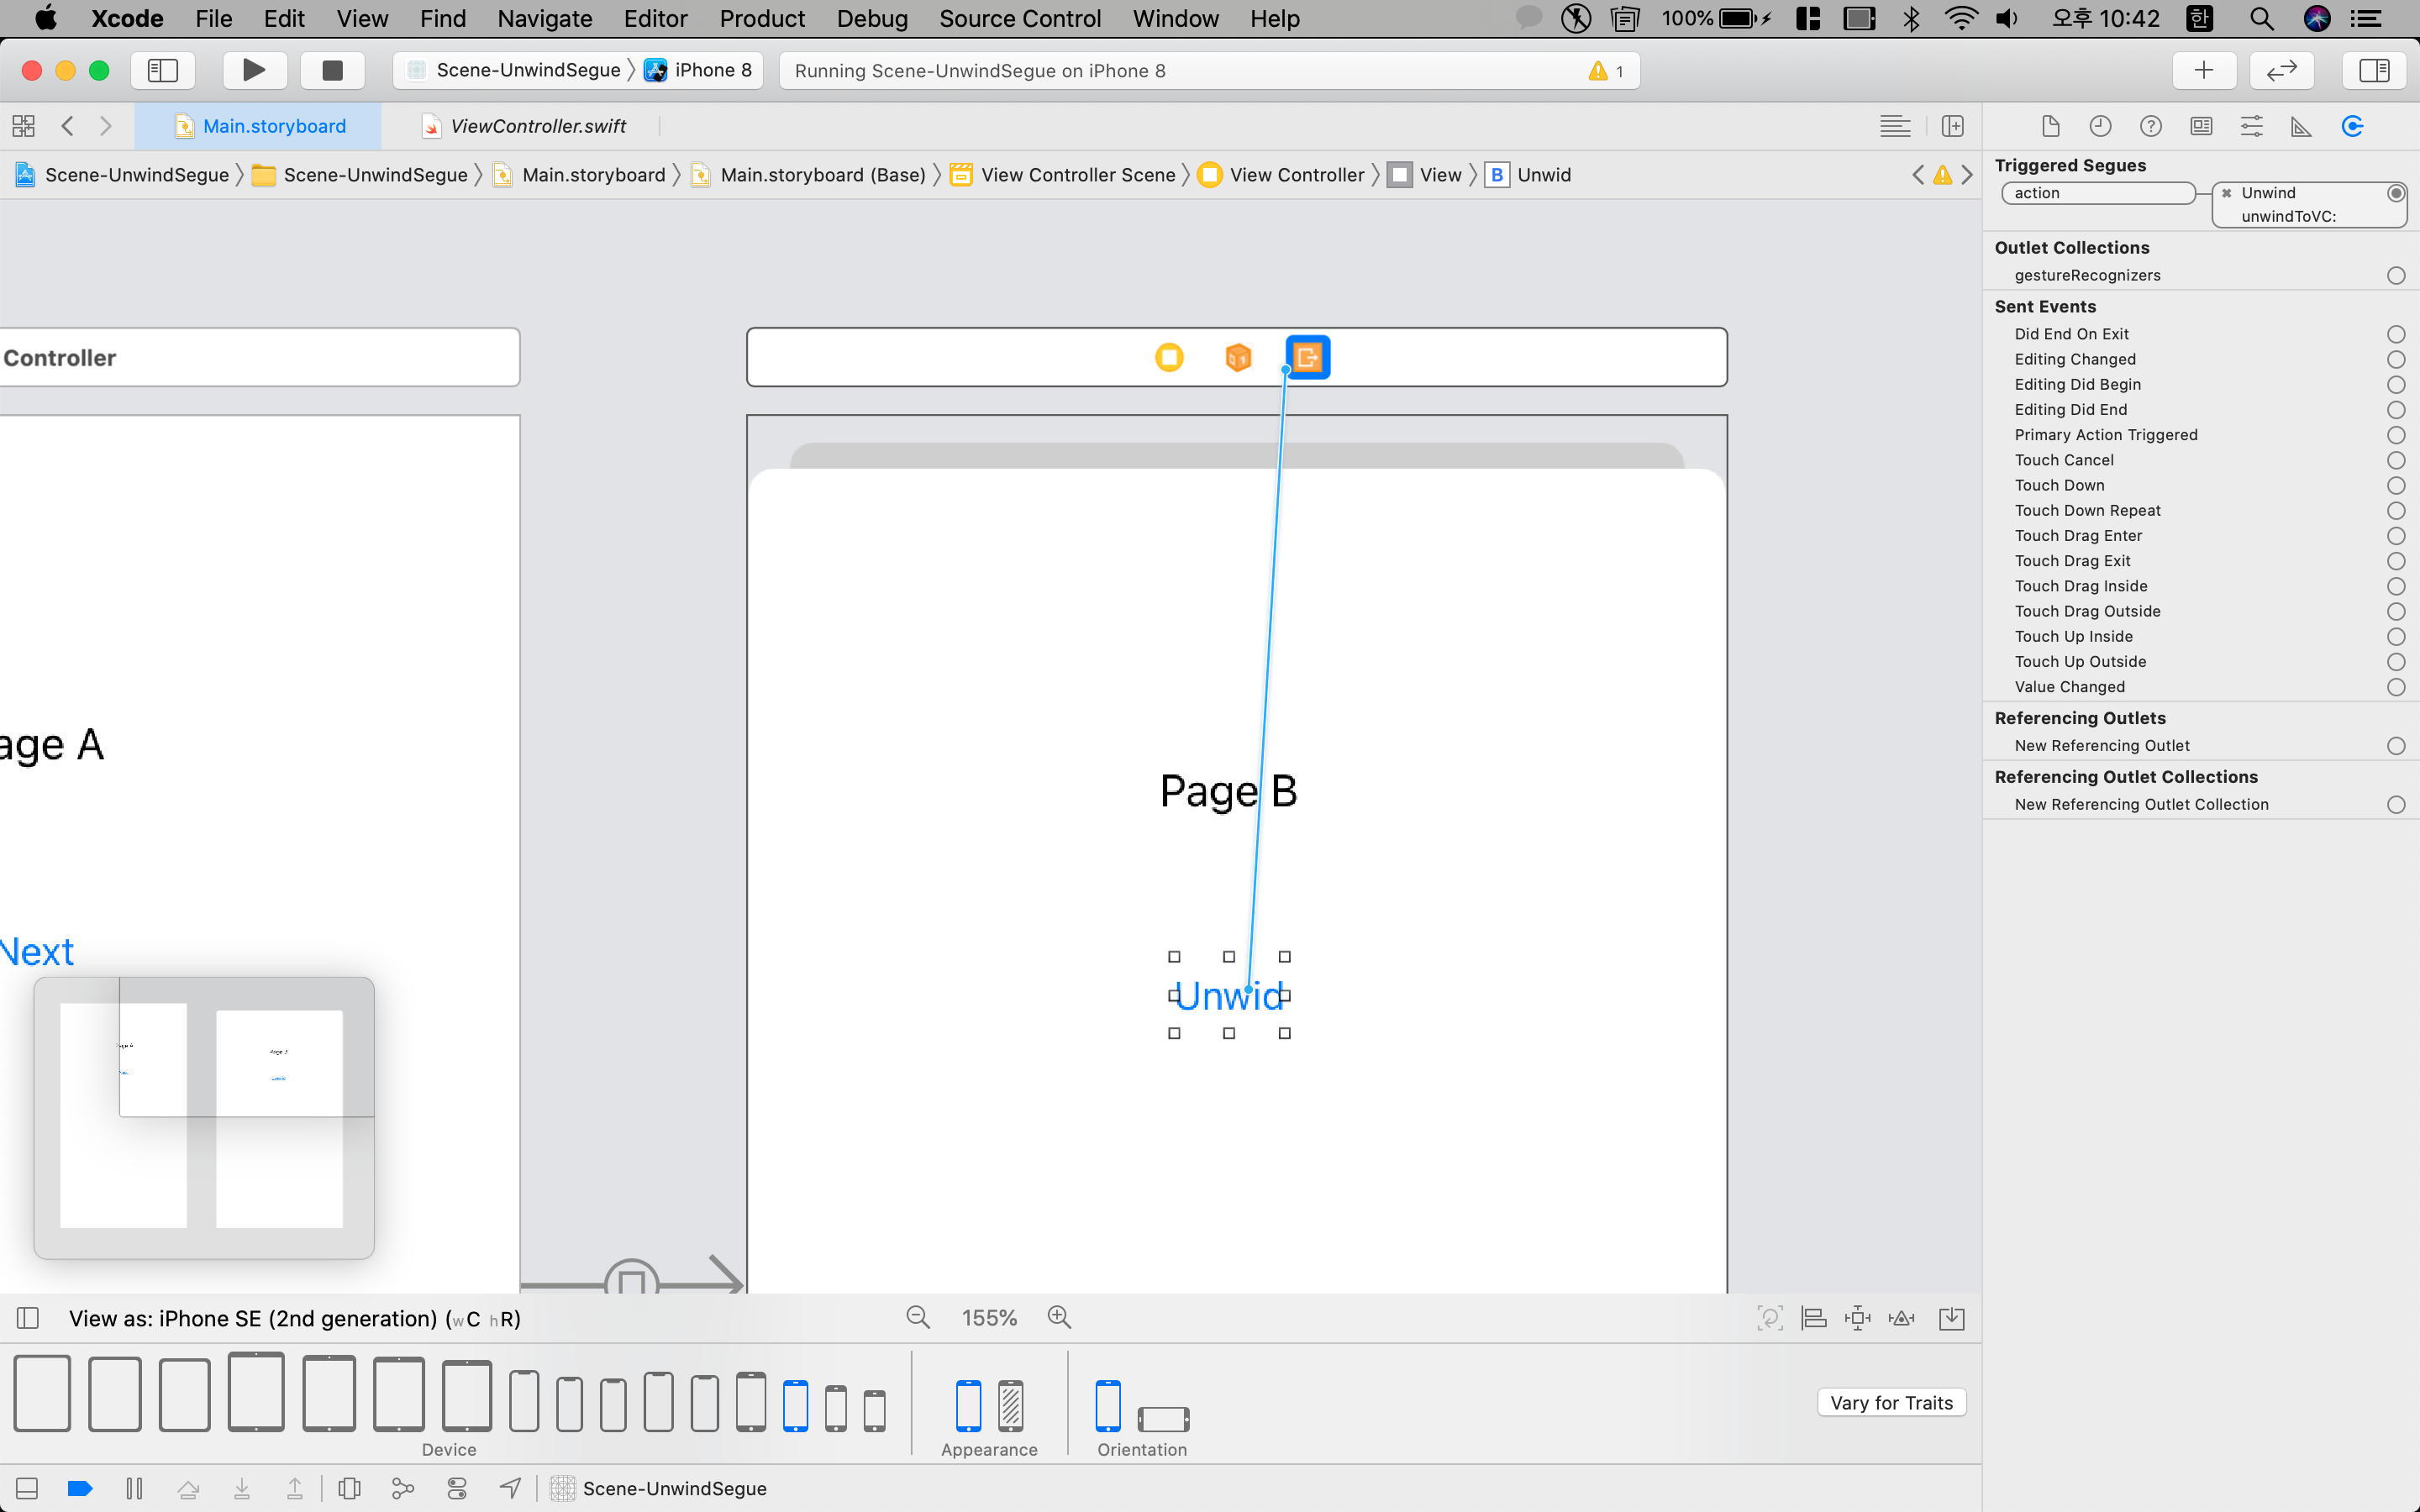Open the Editor menu
Viewport: 2420px width, 1512px height.
(655, 19)
